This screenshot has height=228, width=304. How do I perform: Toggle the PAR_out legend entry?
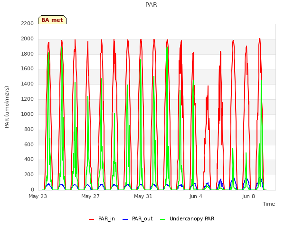coord(138,218)
